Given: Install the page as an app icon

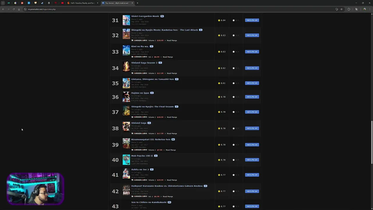Looking at the screenshot, I should click(x=337, y=9).
